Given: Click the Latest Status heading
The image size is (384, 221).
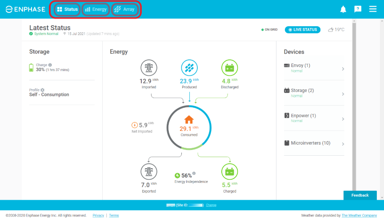Looking at the screenshot, I should coord(50,28).
